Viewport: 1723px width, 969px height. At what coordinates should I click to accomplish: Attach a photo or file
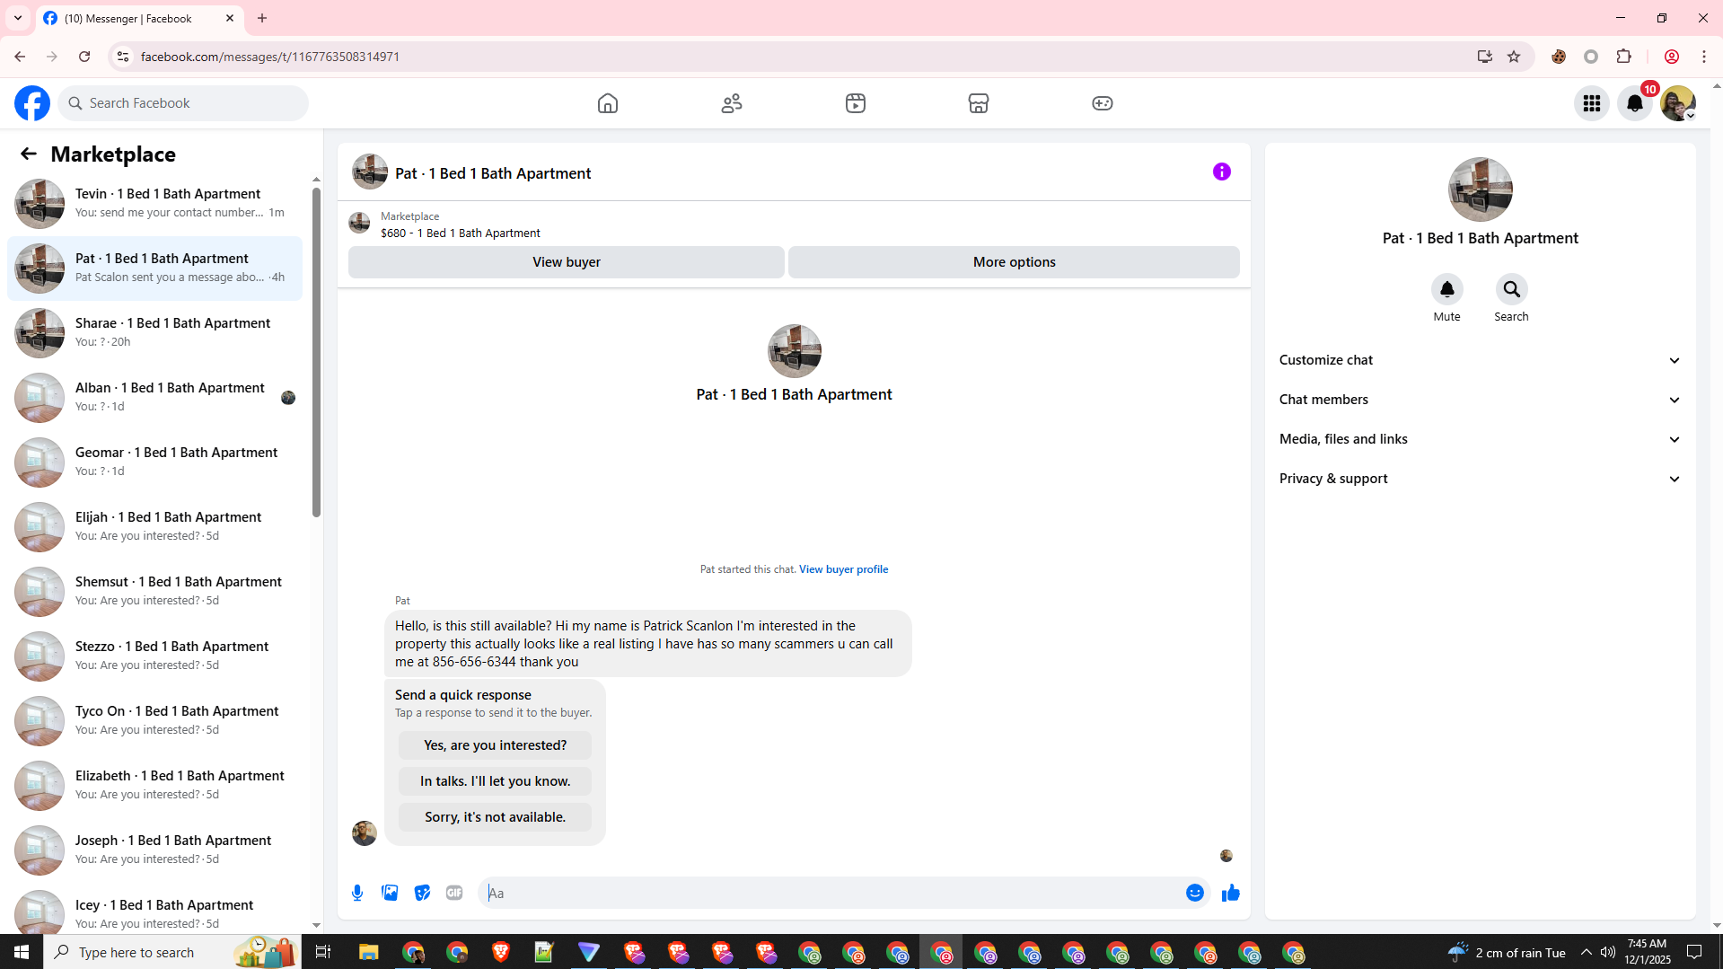point(390,893)
